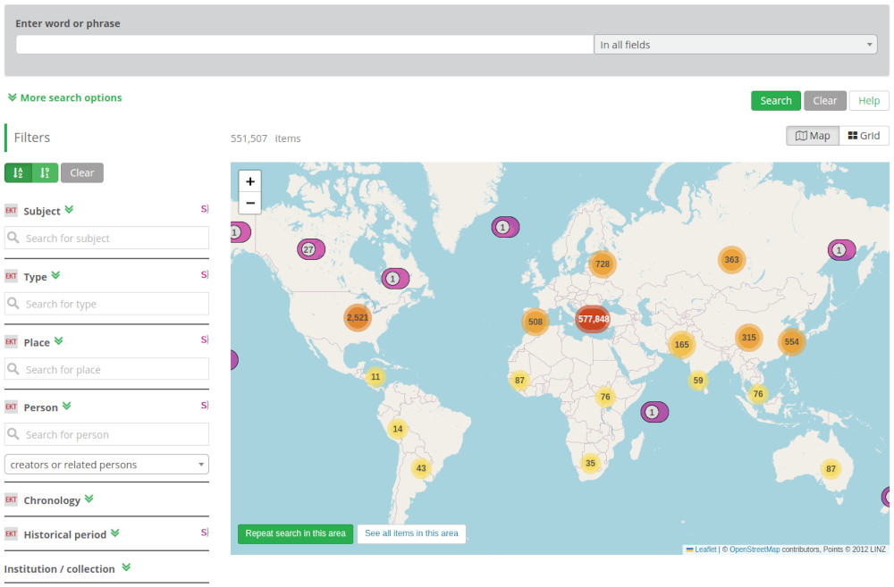This screenshot has width=894, height=587.
Task: Click the Search for place field
Action: tap(106, 369)
